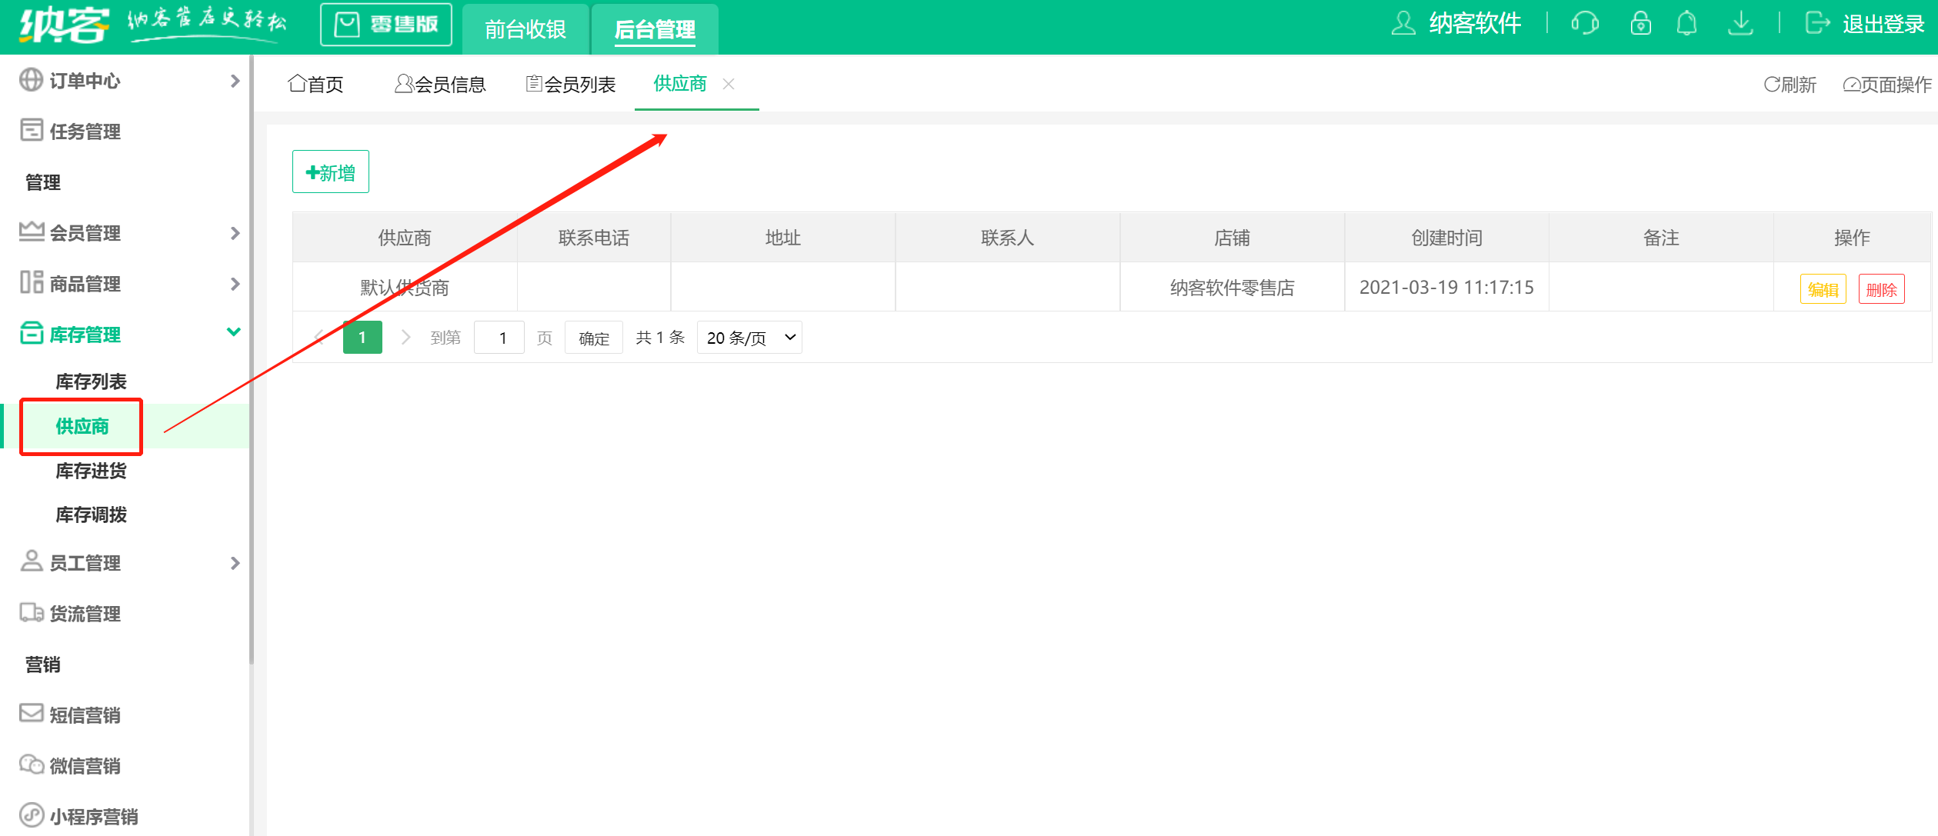
Task: Click the 零售版 retail edition badge
Action: click(385, 24)
